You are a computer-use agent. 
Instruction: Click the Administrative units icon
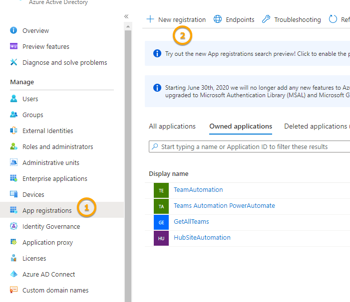tap(13, 162)
